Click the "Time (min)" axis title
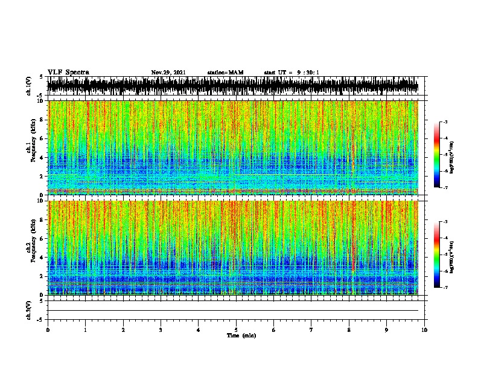This screenshot has width=478, height=370. tap(241, 336)
